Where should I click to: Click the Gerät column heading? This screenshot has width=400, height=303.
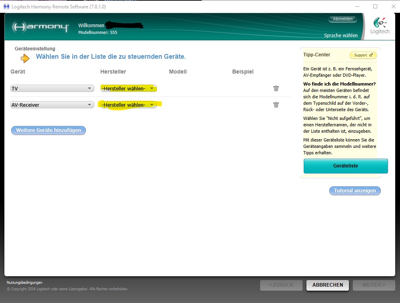pyautogui.click(x=18, y=72)
